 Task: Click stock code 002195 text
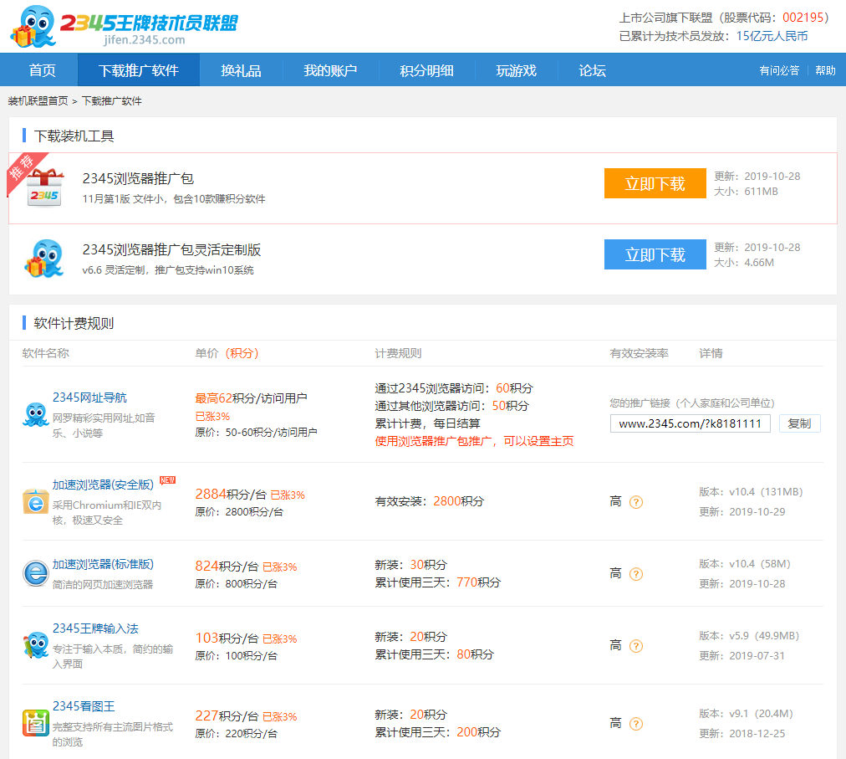pyautogui.click(x=803, y=18)
